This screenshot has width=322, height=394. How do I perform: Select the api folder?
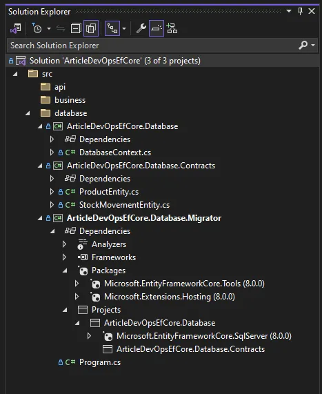pyautogui.click(x=60, y=87)
